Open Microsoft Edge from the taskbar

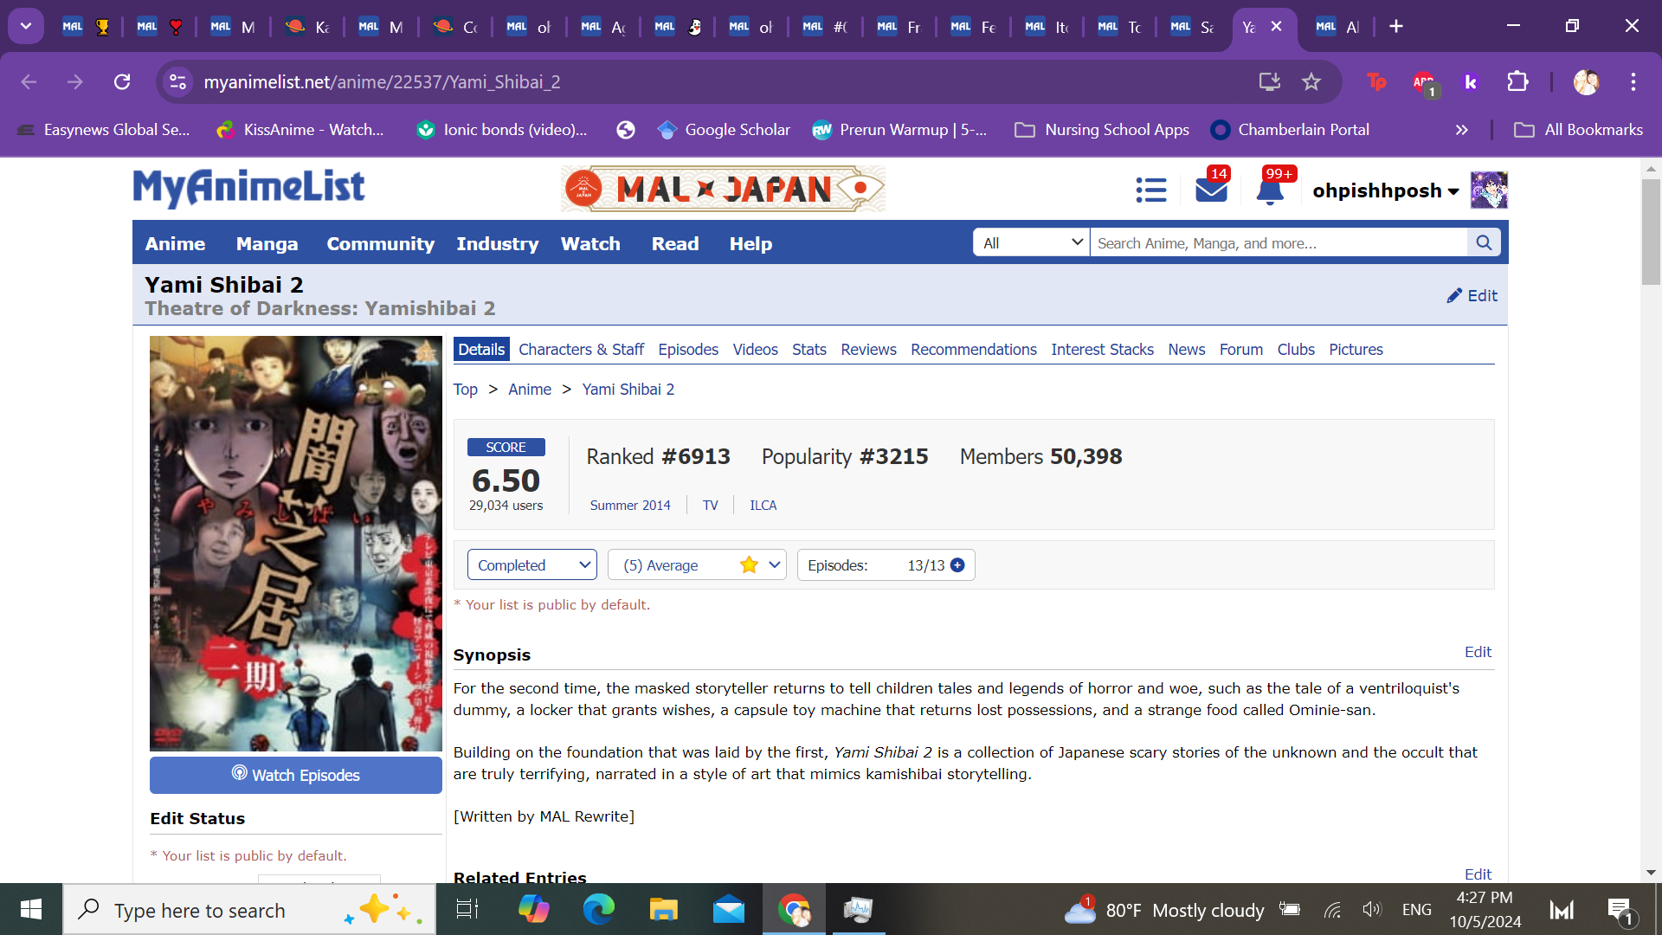click(598, 909)
